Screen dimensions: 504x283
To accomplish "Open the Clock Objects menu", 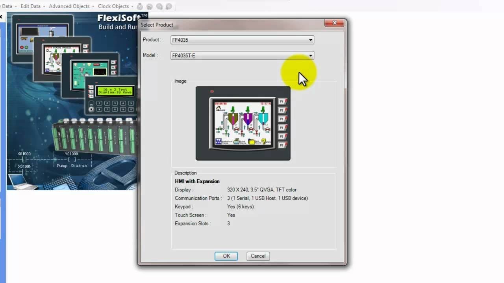I will point(116,6).
